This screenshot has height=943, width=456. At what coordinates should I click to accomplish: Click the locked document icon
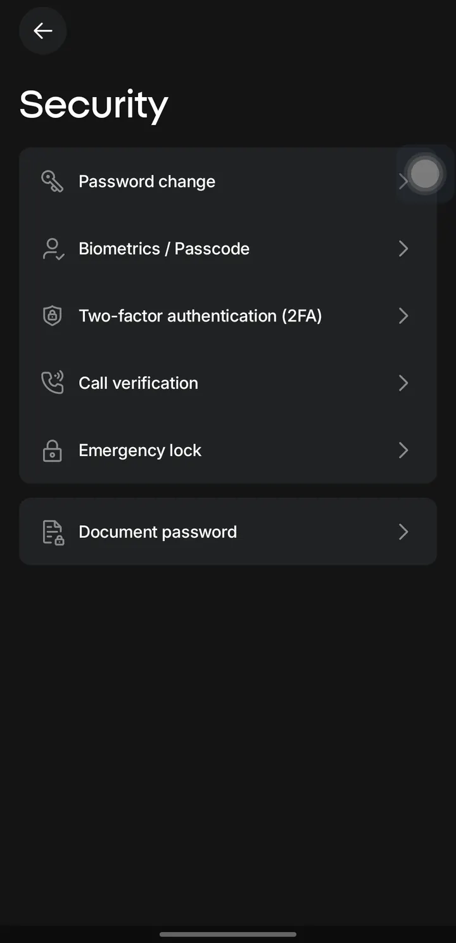(53, 532)
